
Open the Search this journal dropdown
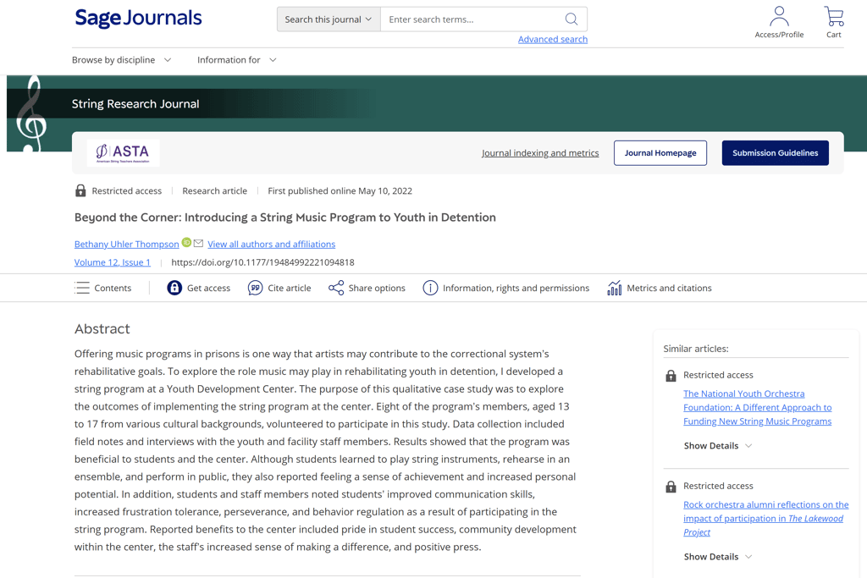329,19
